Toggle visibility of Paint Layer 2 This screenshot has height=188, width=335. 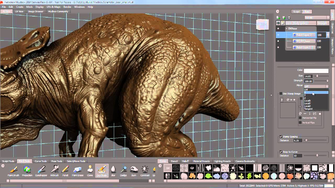(x=278, y=35)
